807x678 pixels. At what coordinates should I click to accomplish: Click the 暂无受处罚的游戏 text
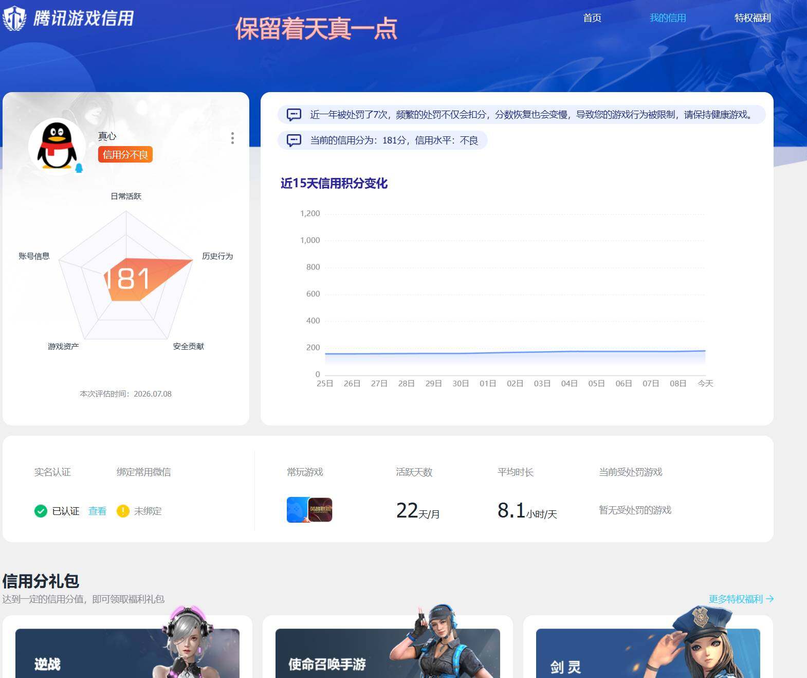click(635, 510)
